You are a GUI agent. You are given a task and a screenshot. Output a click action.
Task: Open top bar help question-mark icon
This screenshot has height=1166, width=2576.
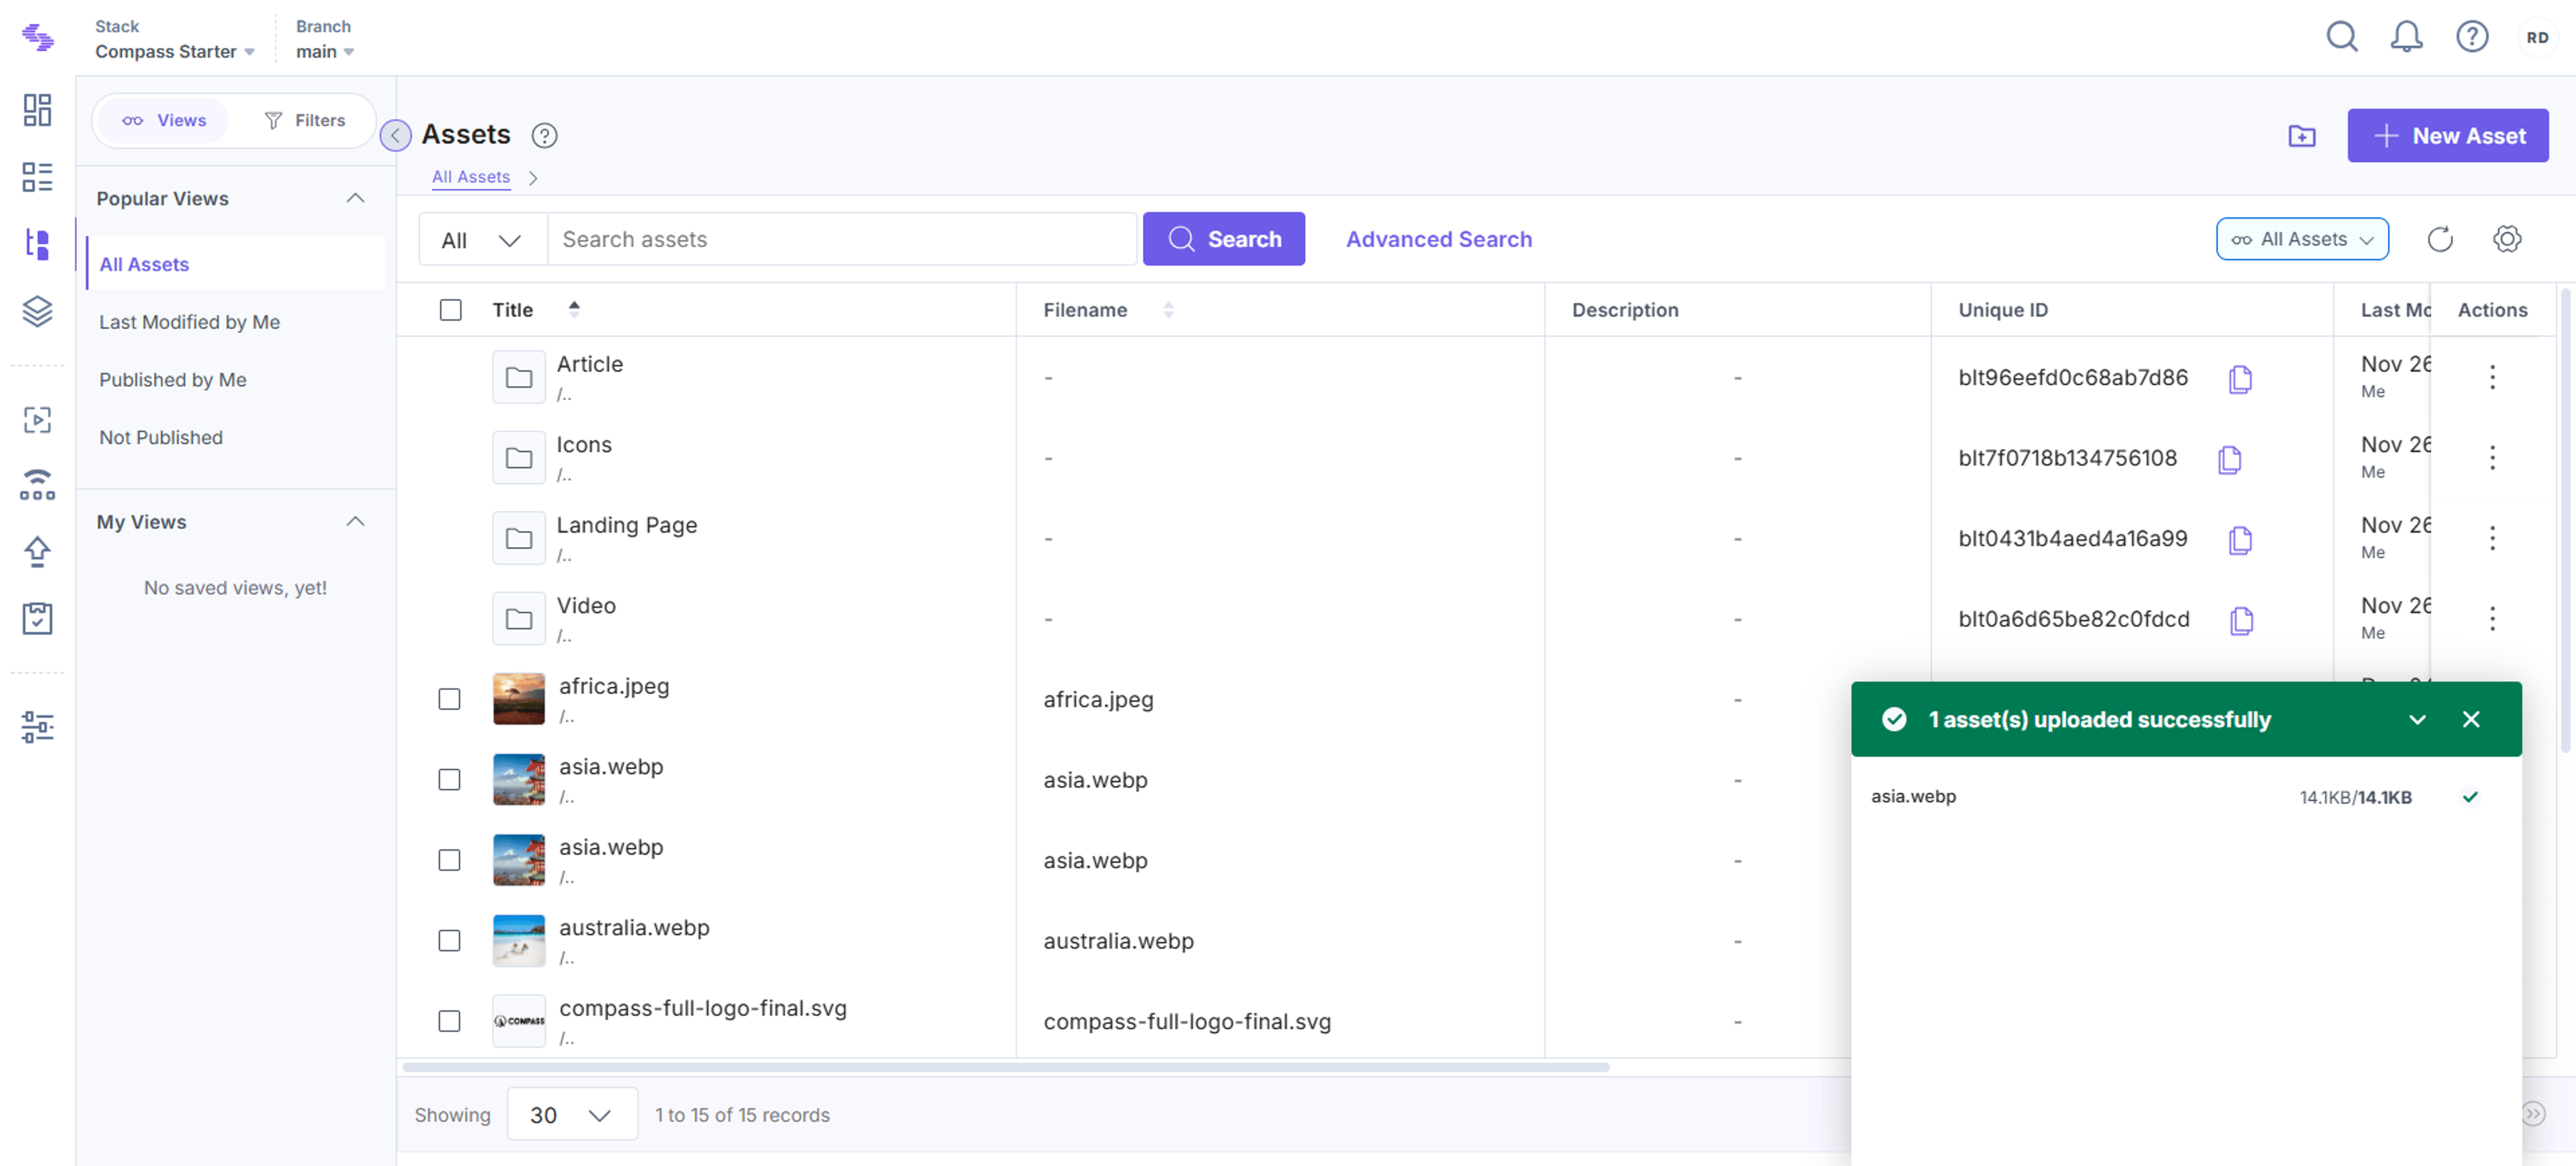2472,37
